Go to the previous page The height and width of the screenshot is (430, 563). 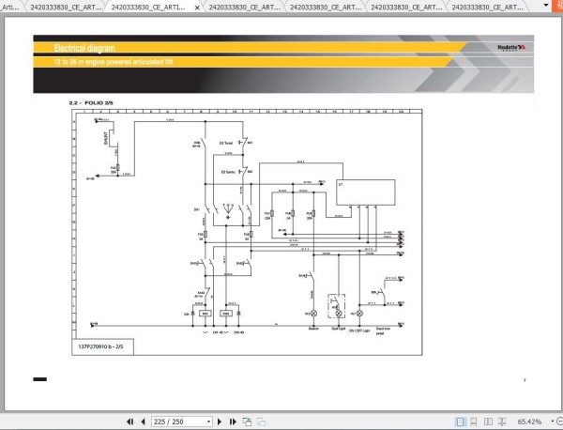(143, 422)
